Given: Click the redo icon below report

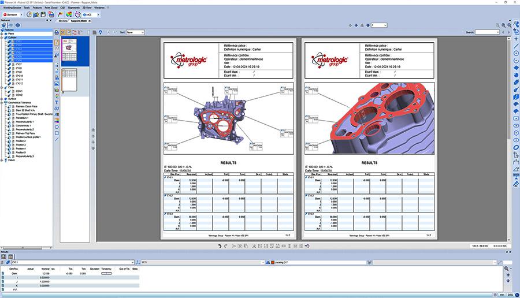Looking at the screenshot, I should click(x=225, y=246).
